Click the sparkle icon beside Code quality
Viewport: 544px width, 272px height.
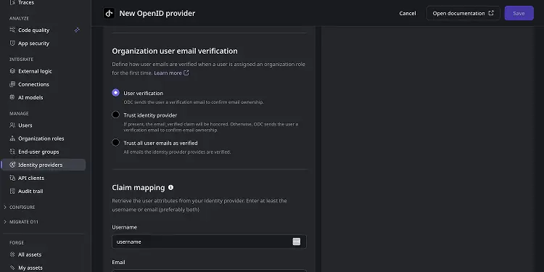pos(77,30)
